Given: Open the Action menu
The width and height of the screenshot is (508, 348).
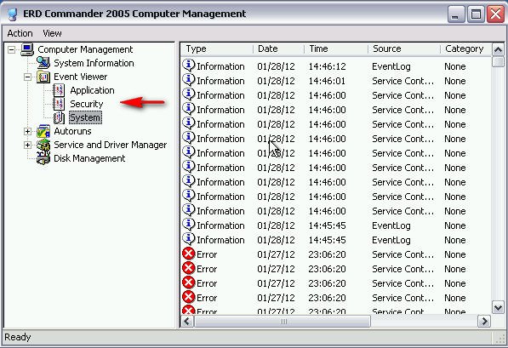Looking at the screenshot, I should 20,33.
